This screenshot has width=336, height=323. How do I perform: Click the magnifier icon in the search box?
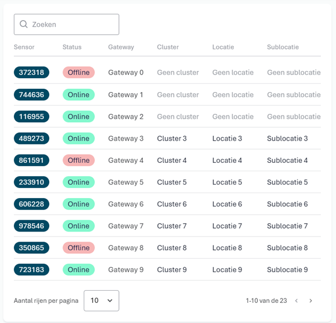click(x=23, y=25)
